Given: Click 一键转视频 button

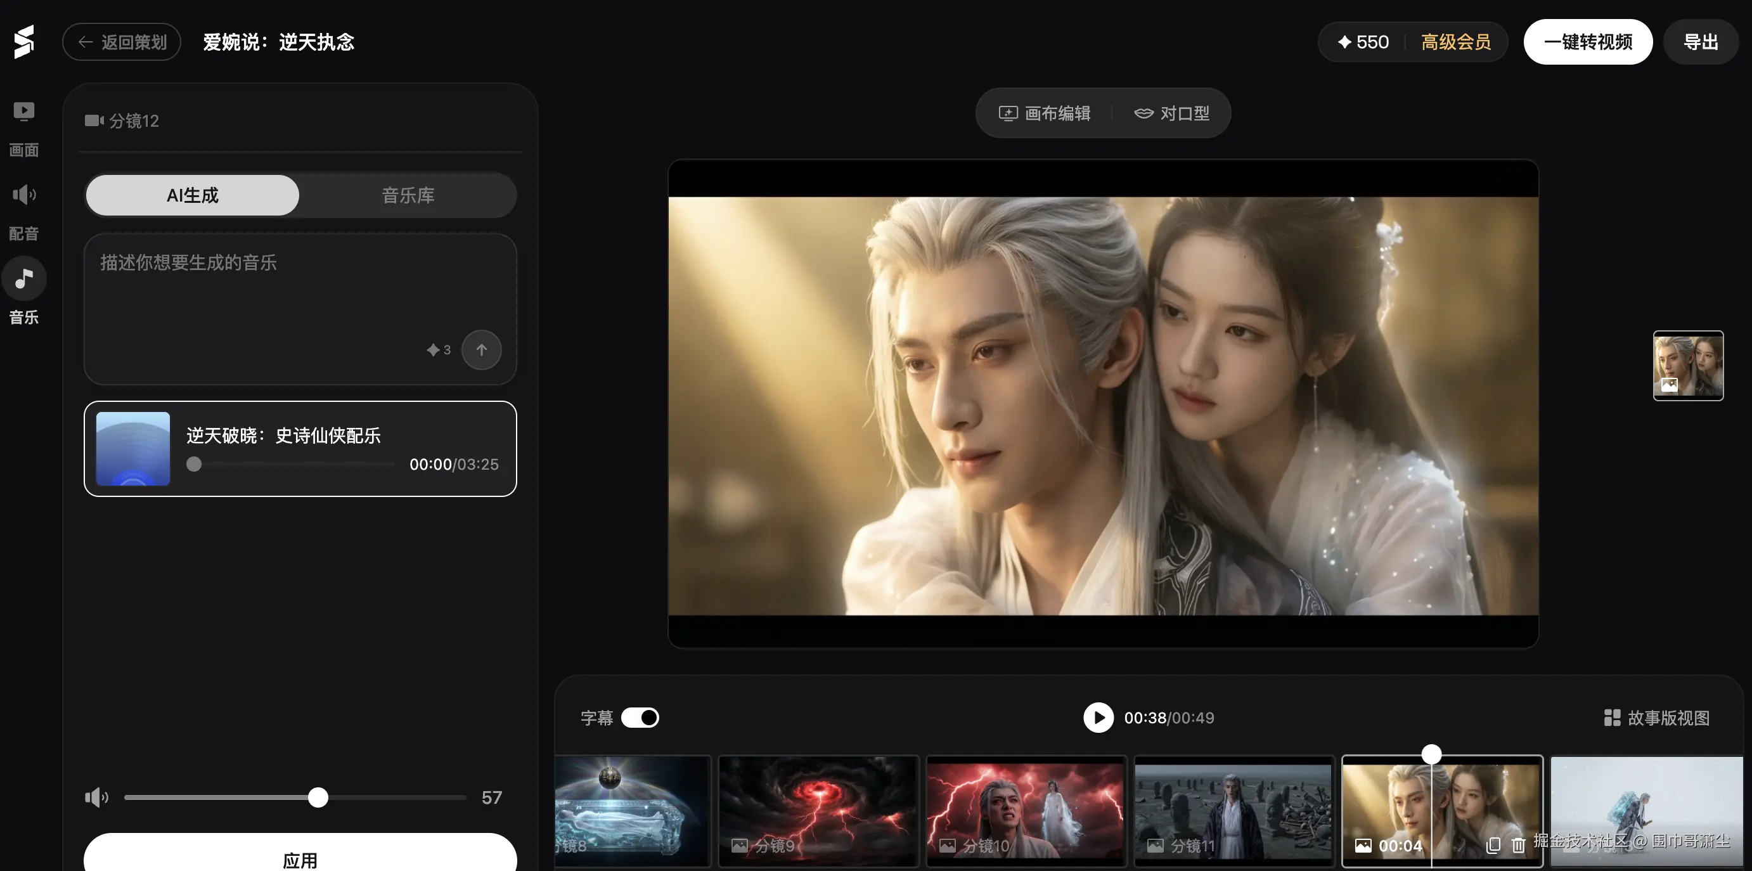Looking at the screenshot, I should click(1587, 42).
